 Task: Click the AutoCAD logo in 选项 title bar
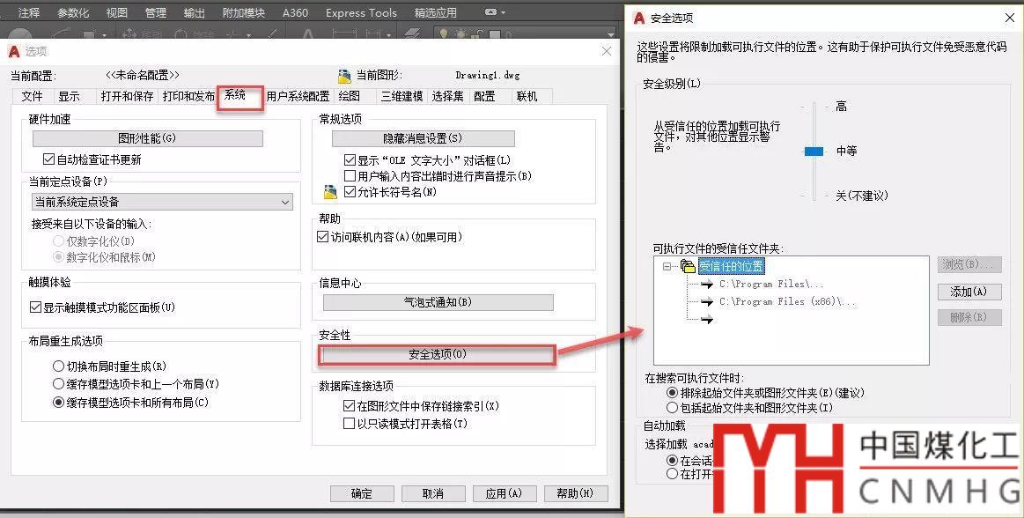tap(14, 51)
